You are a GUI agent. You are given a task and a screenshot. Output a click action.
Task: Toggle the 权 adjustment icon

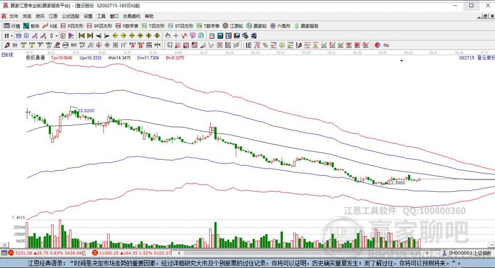click(63, 36)
